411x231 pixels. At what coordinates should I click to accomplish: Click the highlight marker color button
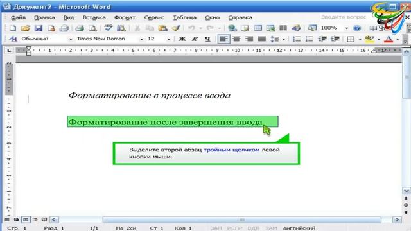(370, 39)
